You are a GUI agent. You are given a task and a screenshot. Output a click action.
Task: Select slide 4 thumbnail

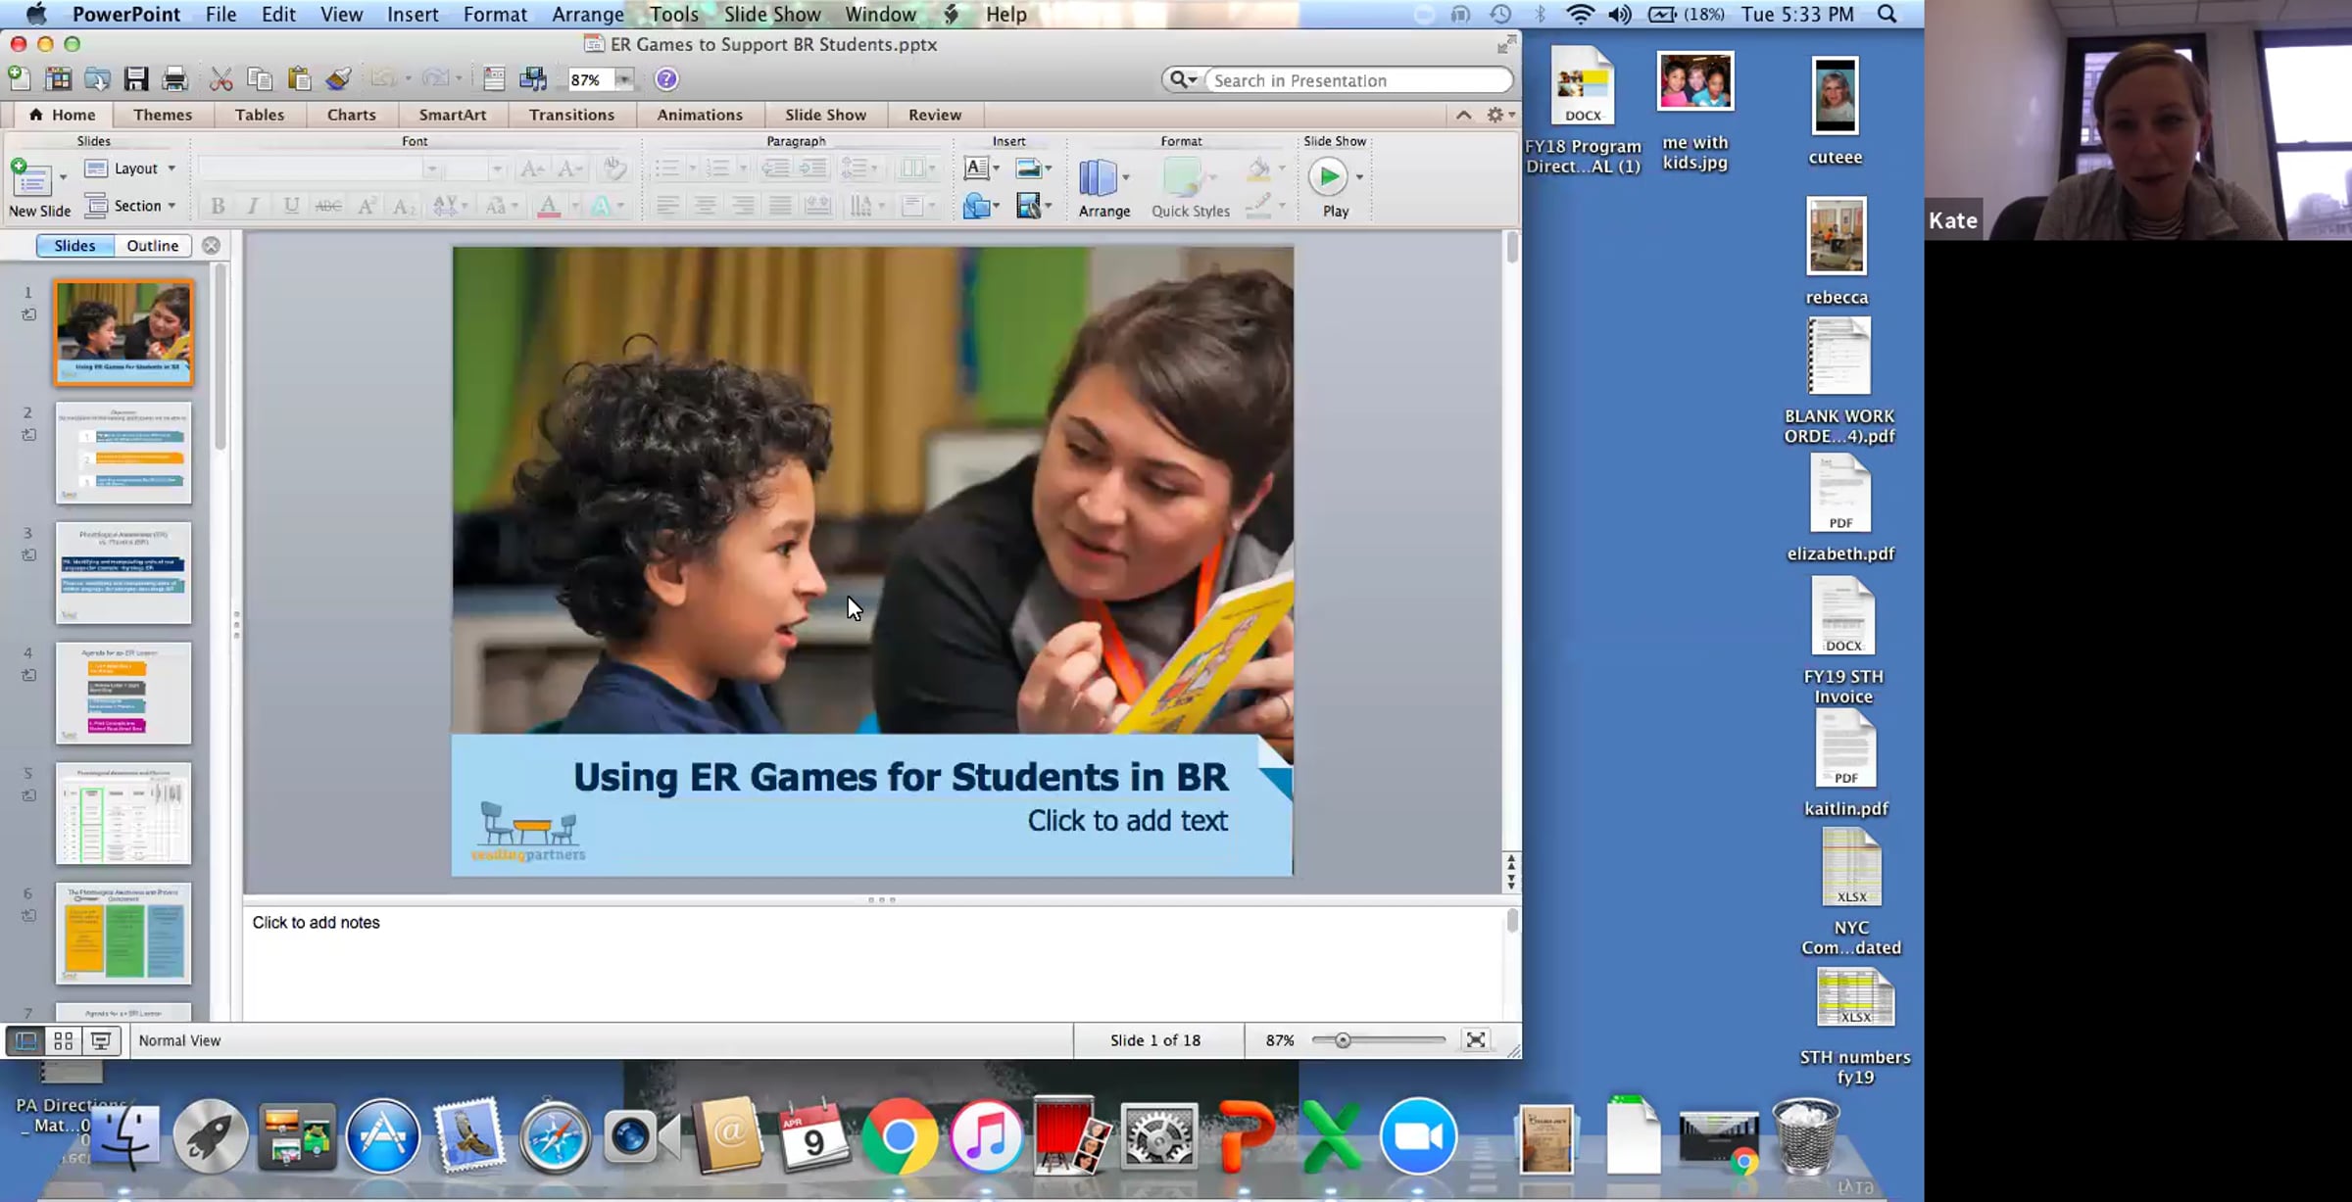coord(123,693)
